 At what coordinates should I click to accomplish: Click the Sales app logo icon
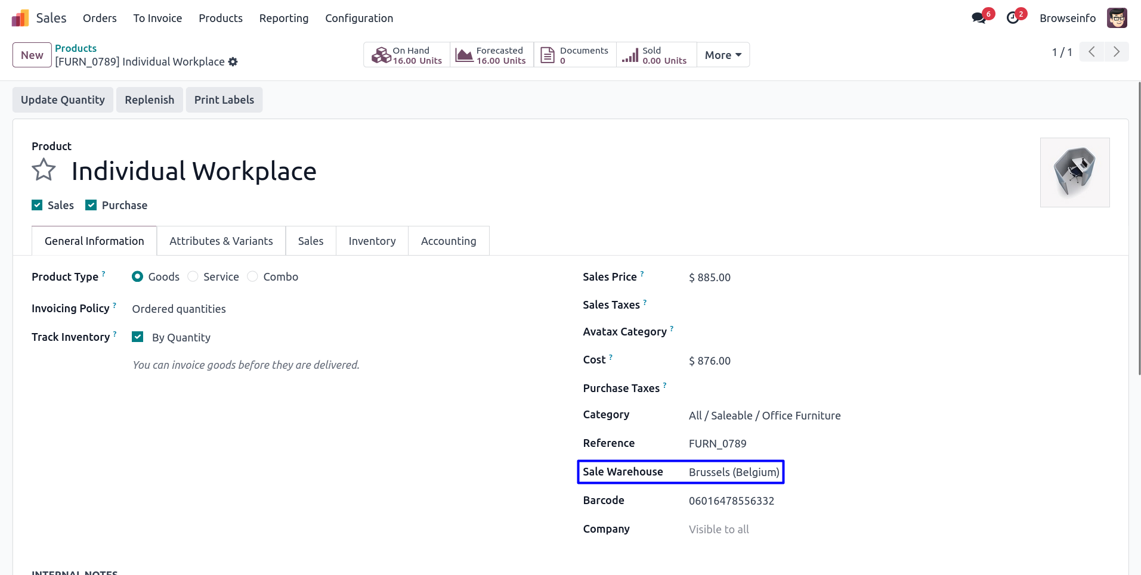pyautogui.click(x=20, y=18)
